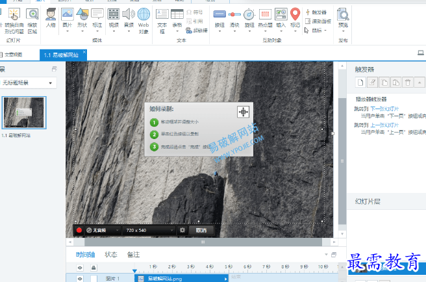Open the audio source dropdown in recorder

point(103,230)
